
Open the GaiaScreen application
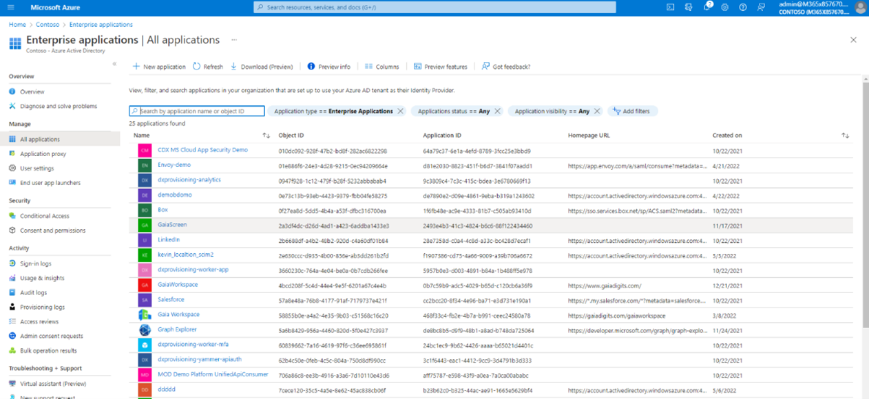coord(172,224)
